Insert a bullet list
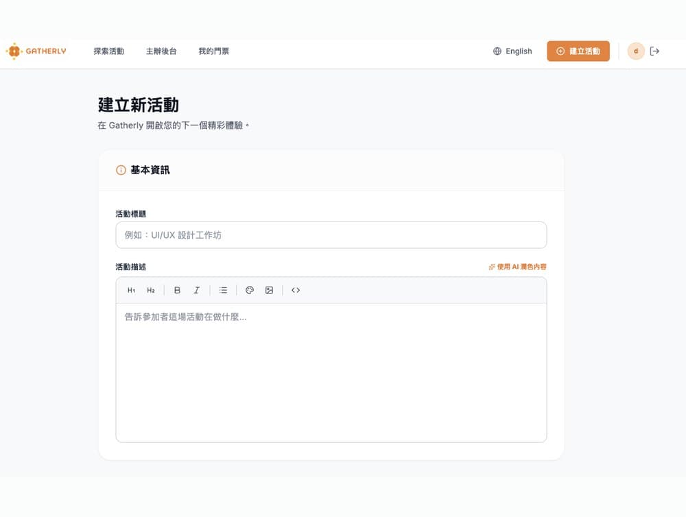 pos(223,290)
